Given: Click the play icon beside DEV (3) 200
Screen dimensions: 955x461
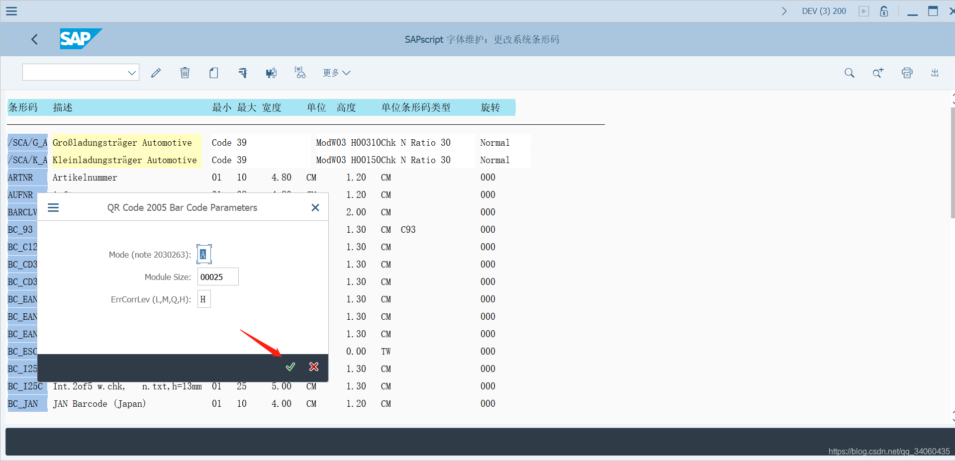Looking at the screenshot, I should point(864,11).
